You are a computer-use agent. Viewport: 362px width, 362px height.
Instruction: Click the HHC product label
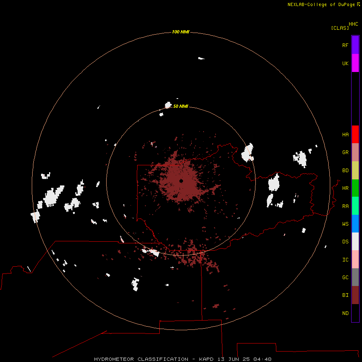[354, 24]
